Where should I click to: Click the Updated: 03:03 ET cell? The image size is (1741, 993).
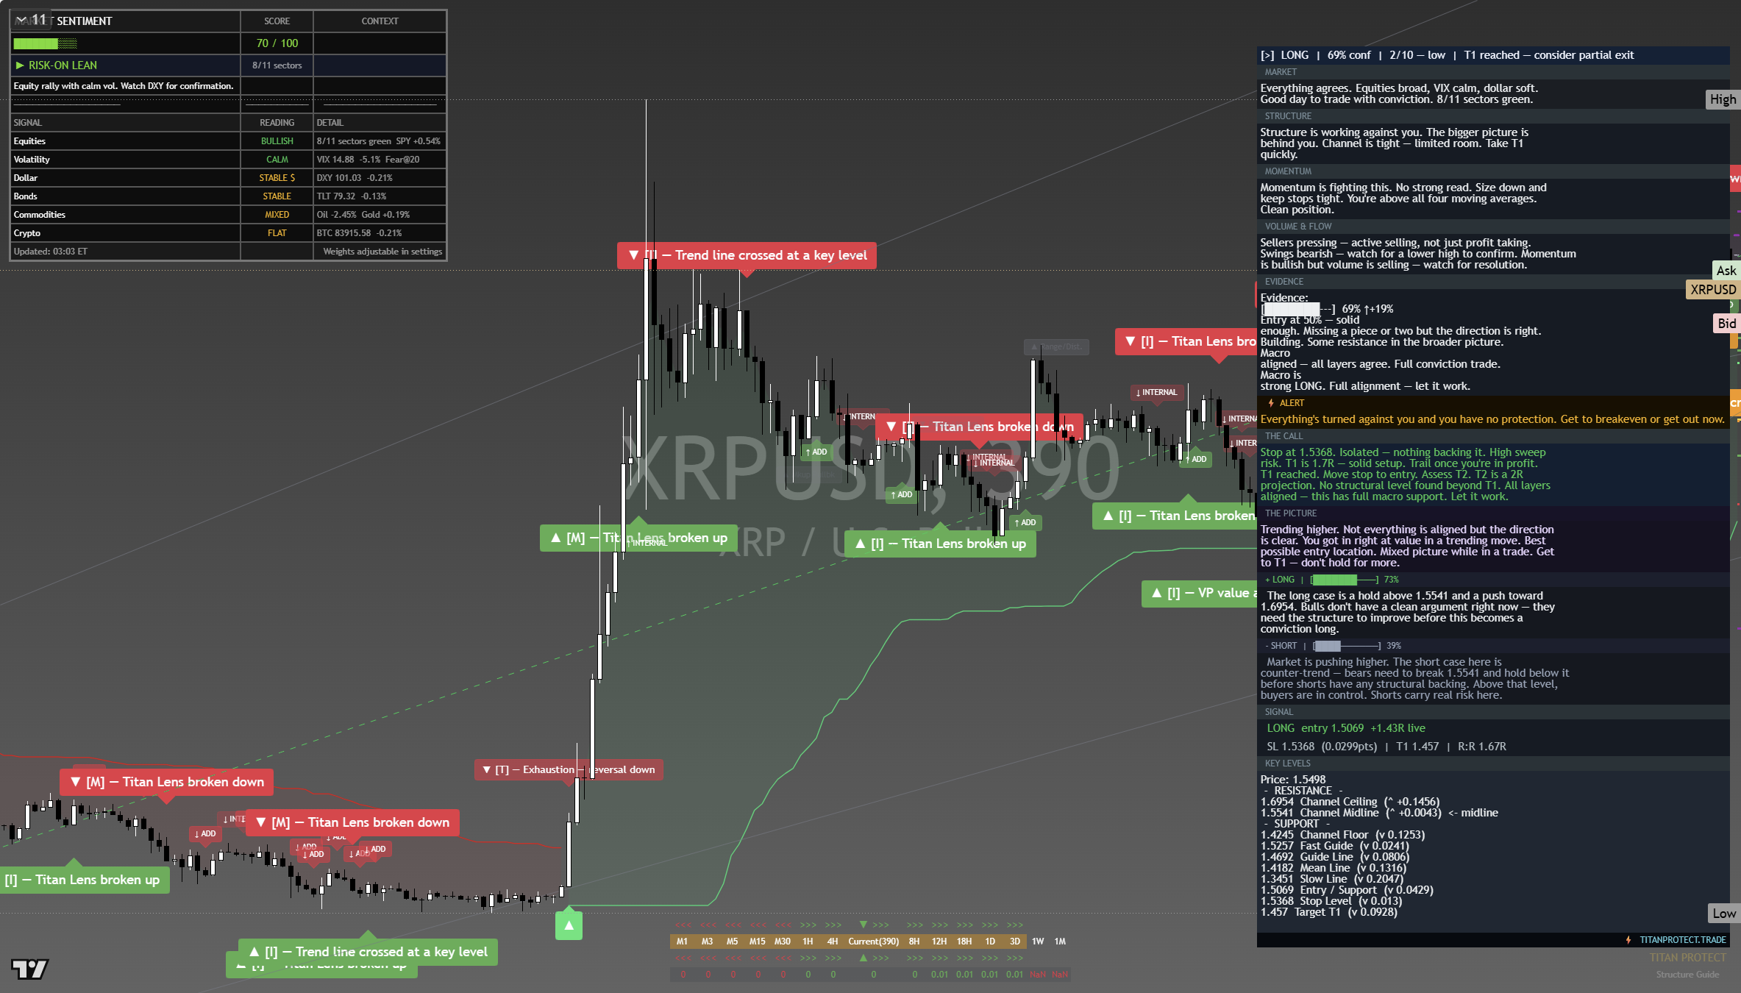click(x=126, y=252)
